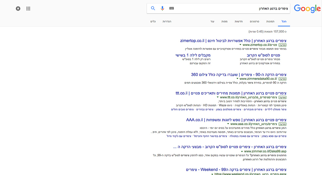Viewport: 322px width, 175px height.
Task: Open the Google apps grid
Action: tap(28, 9)
